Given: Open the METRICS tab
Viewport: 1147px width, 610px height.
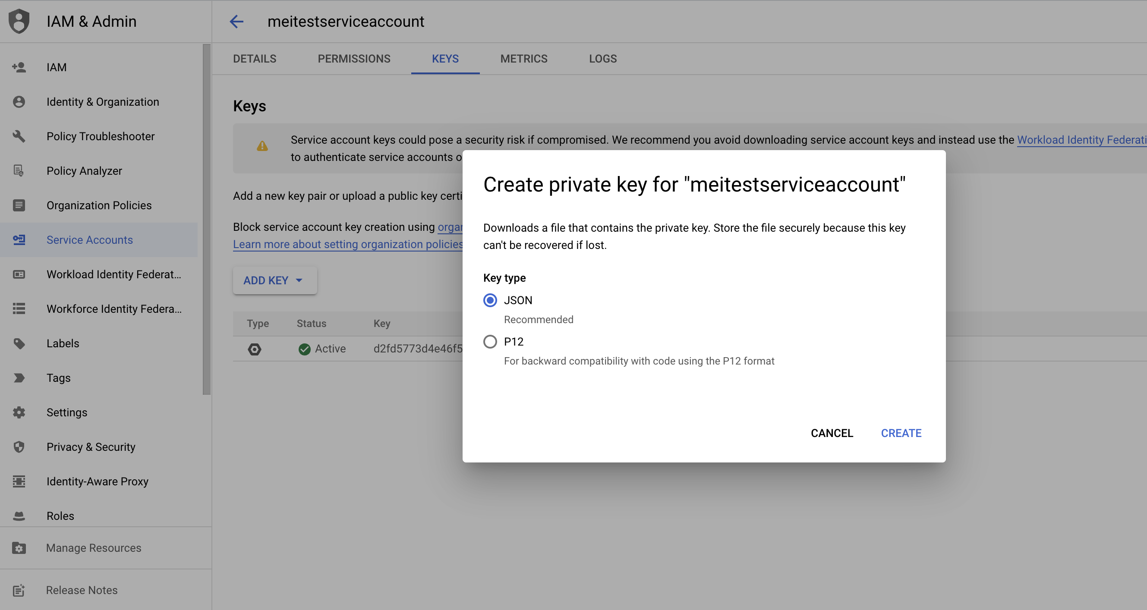Looking at the screenshot, I should 523,59.
